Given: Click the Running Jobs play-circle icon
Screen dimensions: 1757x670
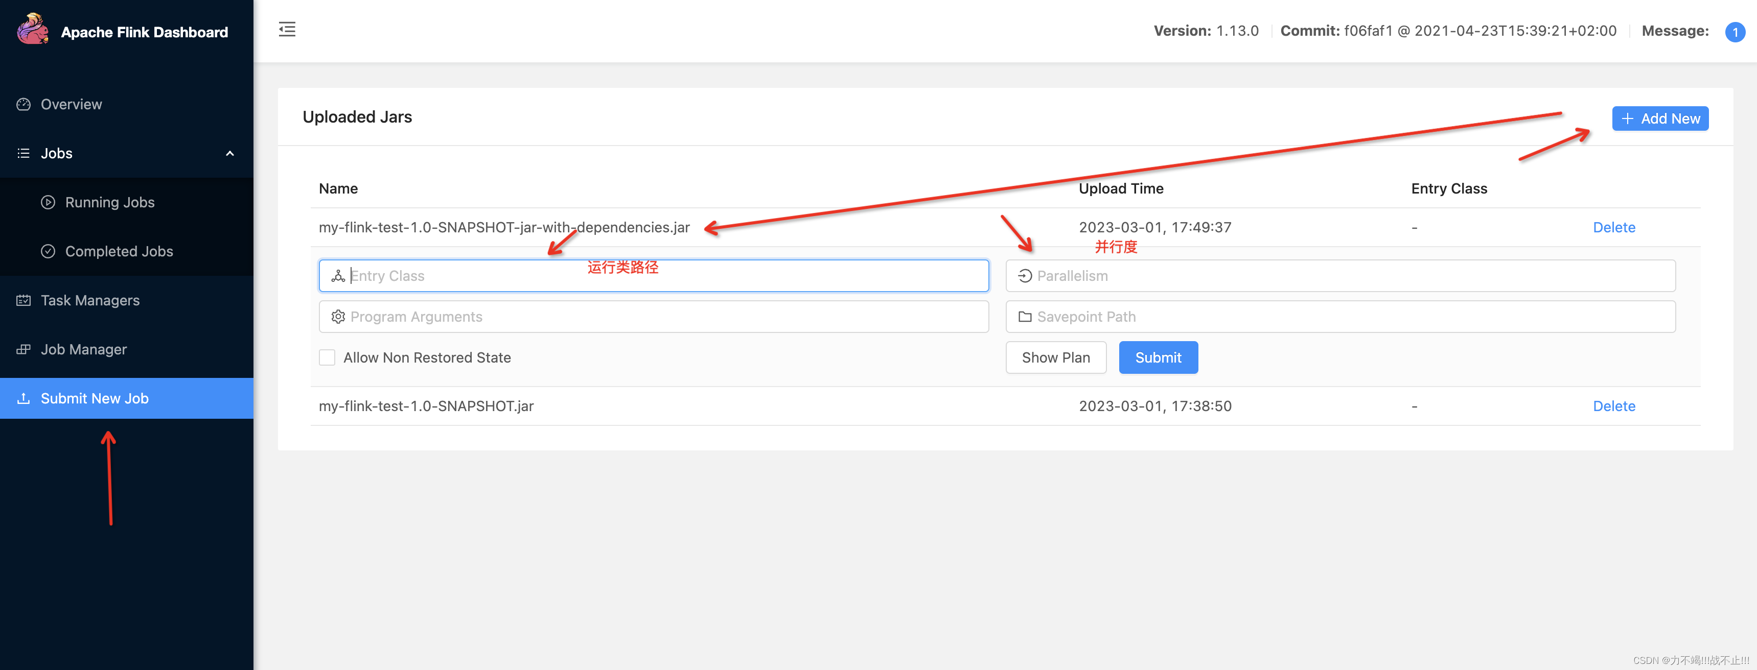Looking at the screenshot, I should click(48, 202).
